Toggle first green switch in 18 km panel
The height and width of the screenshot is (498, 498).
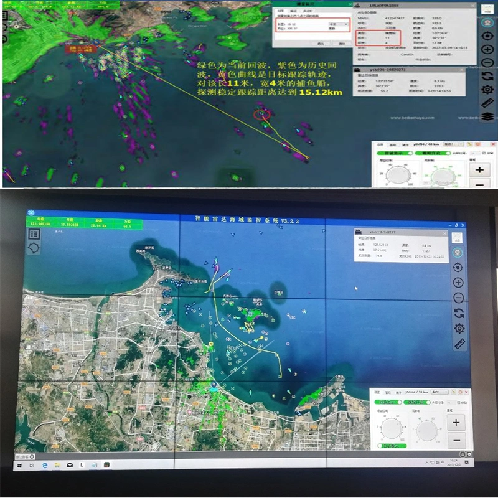coord(388,402)
